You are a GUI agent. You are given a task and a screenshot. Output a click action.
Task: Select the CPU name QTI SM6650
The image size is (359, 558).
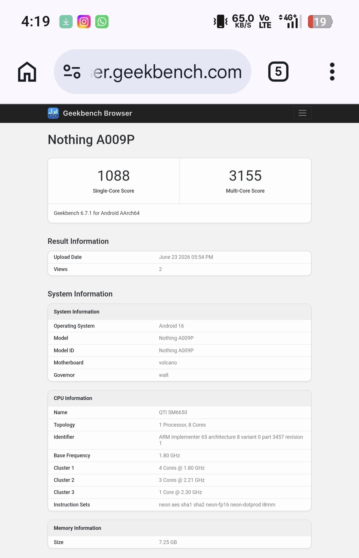(173, 412)
